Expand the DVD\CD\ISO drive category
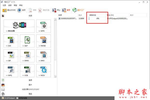 [30, 89]
